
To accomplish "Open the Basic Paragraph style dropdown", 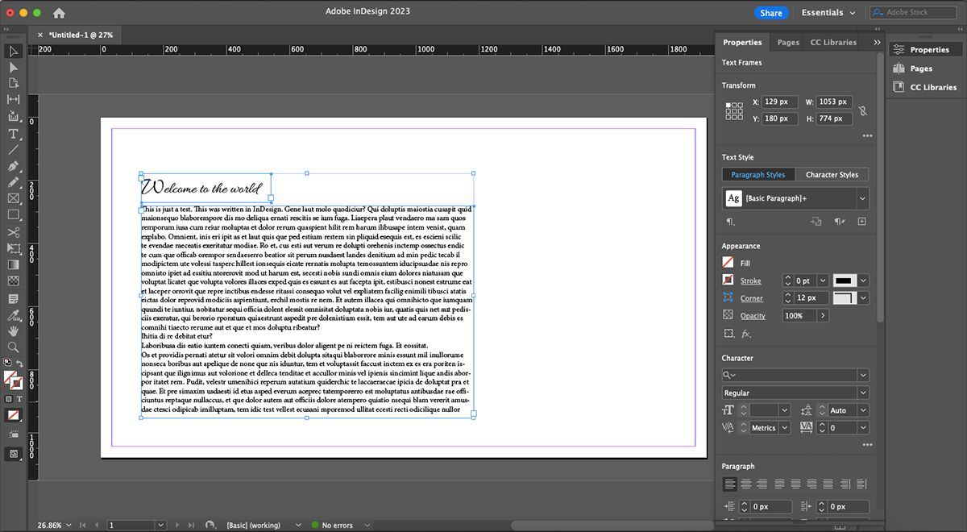I will pyautogui.click(x=863, y=198).
